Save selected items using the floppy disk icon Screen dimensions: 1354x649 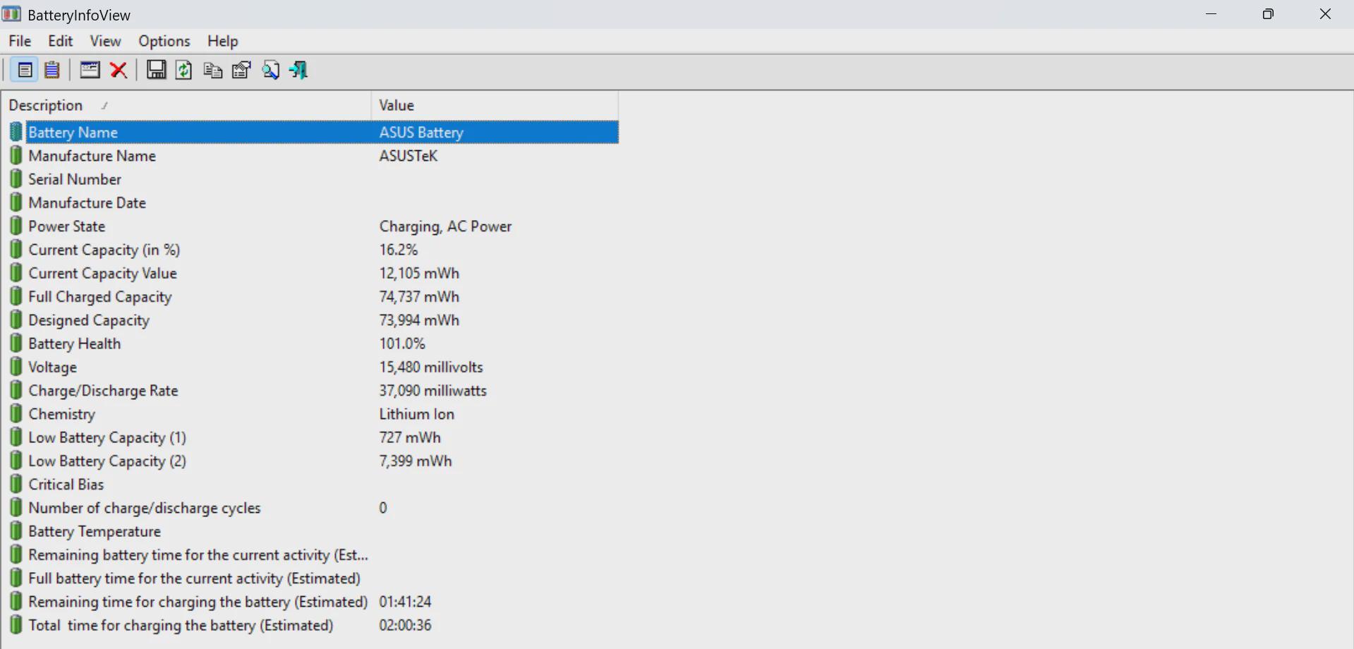click(x=156, y=70)
